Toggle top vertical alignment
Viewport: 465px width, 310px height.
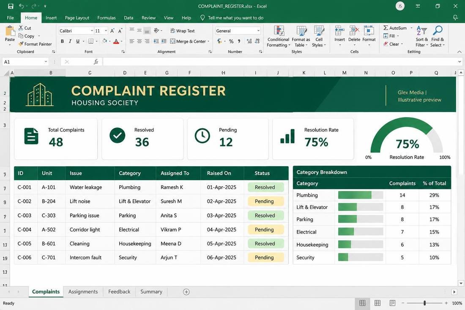tap(131, 30)
